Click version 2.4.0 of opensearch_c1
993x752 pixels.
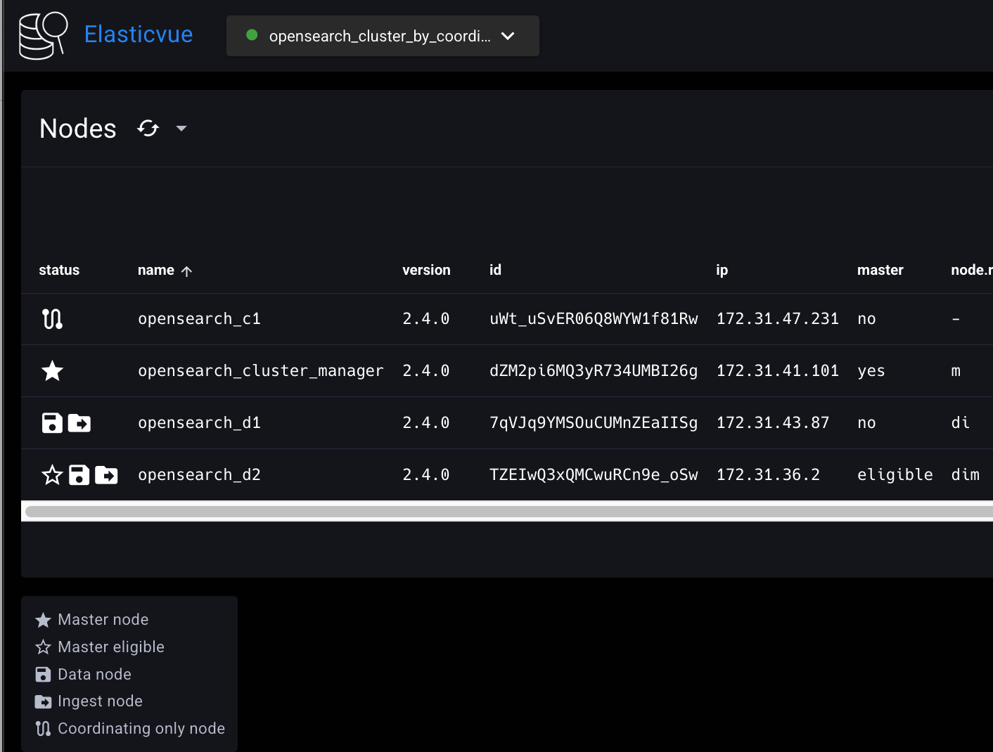pyautogui.click(x=426, y=318)
